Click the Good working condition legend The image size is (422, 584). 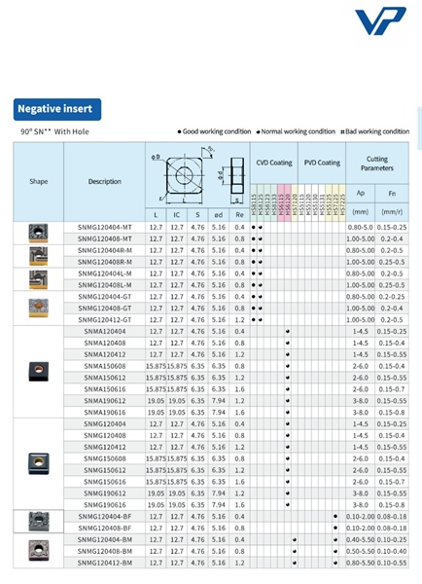click(214, 131)
